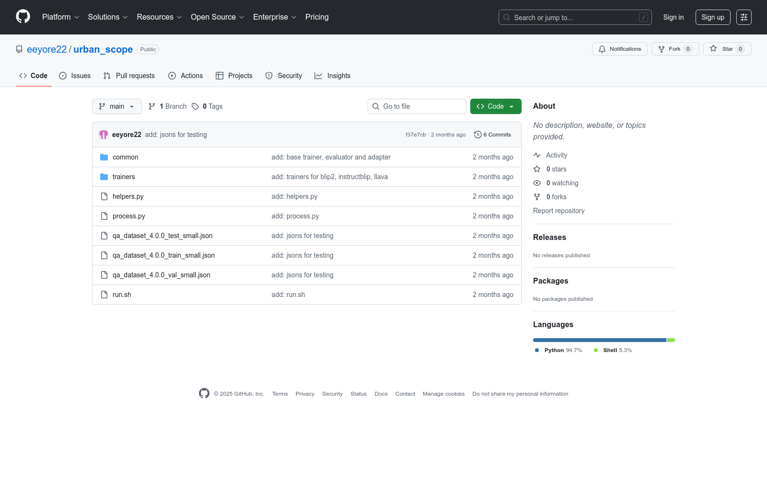The height and width of the screenshot is (479, 767).
Task: Click the Python segment of language bar
Action: [x=600, y=340]
